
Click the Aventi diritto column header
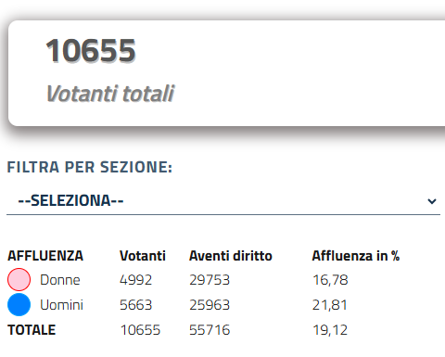231,256
